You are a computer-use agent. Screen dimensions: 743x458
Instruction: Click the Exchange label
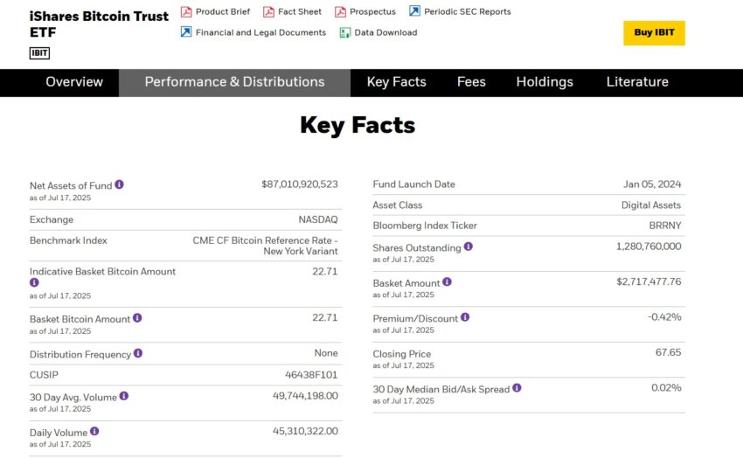tap(52, 219)
